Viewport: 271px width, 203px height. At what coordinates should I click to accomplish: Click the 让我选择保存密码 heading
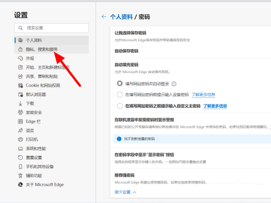click(130, 33)
